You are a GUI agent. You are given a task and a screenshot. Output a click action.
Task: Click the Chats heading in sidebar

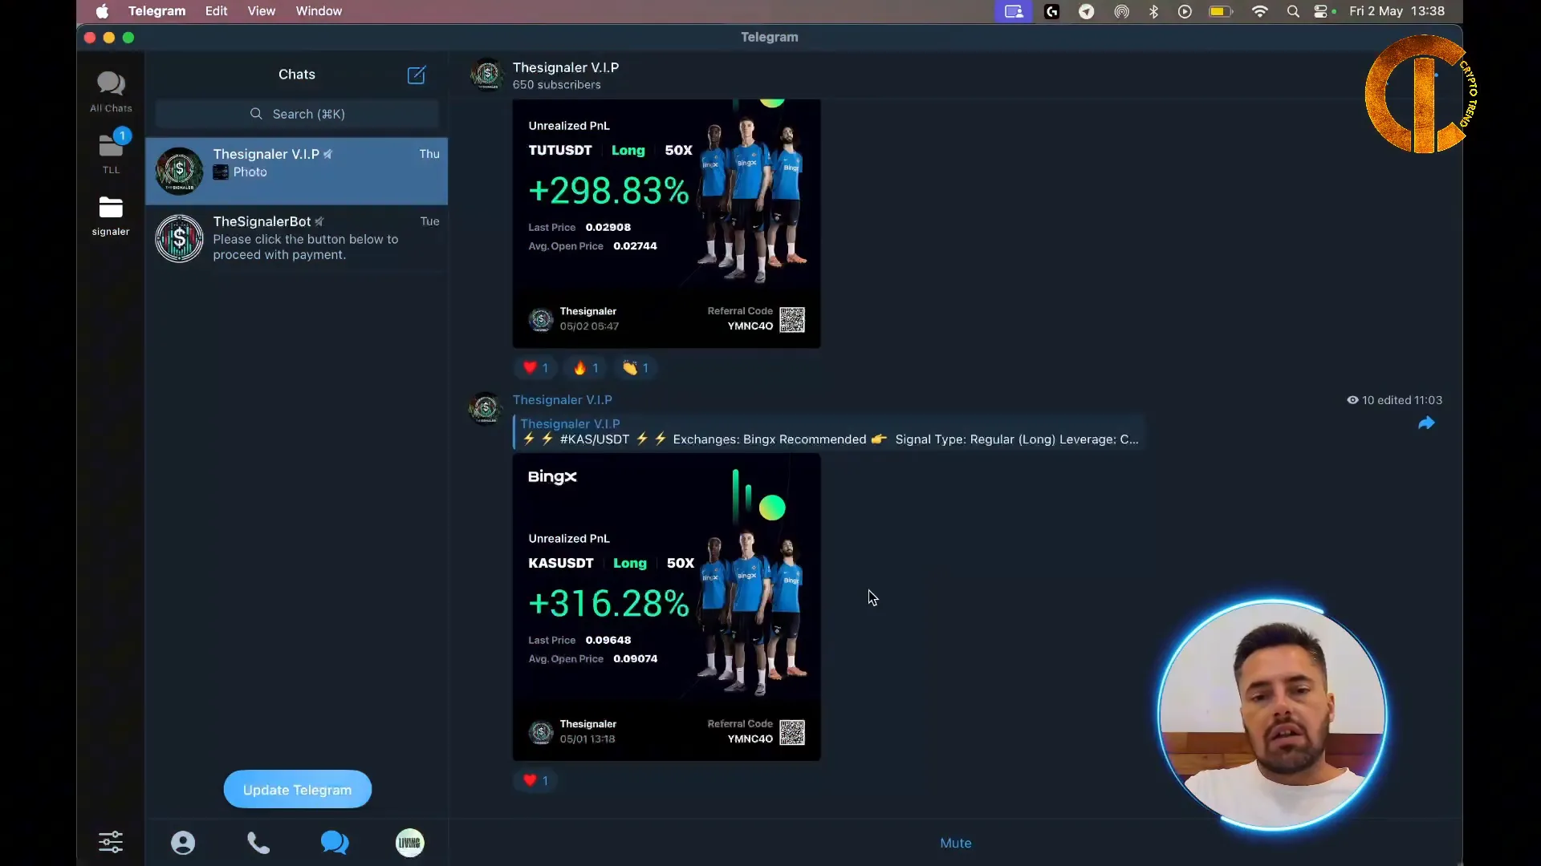297,74
